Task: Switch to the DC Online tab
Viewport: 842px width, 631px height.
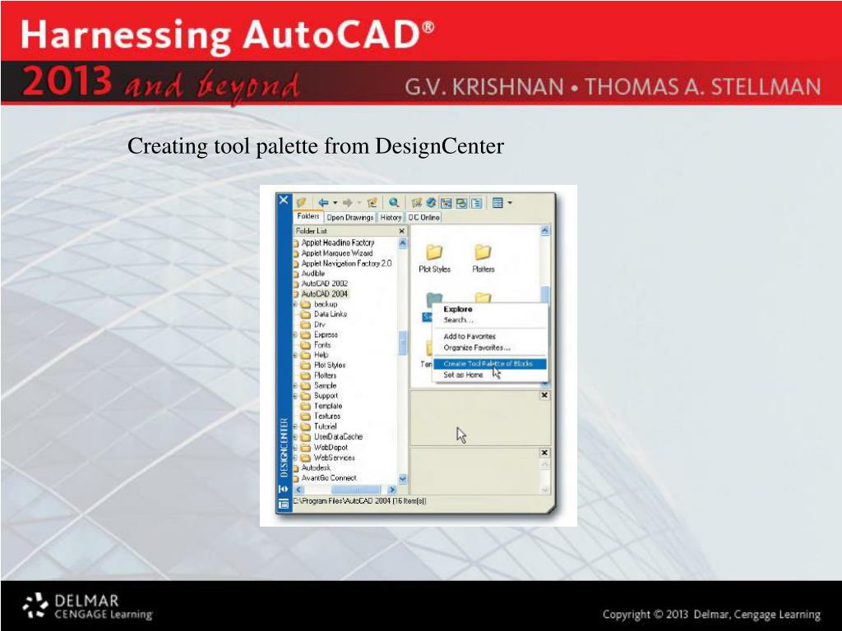Action: [x=423, y=217]
